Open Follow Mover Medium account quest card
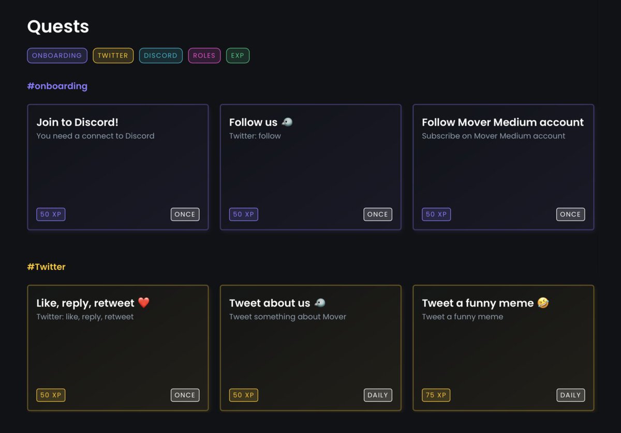This screenshot has width=621, height=433. tap(503, 167)
